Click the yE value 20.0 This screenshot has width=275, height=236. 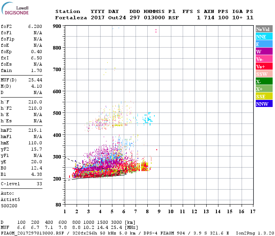[x=37, y=162]
